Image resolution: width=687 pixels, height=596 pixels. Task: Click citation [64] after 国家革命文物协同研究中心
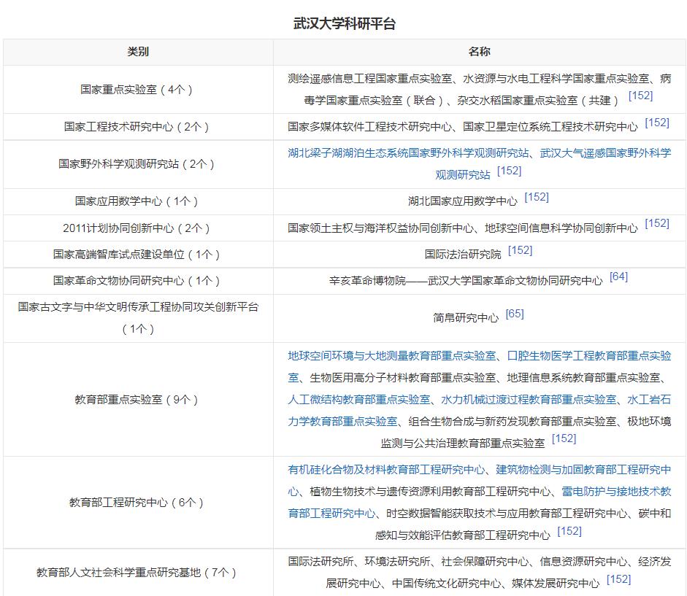click(x=618, y=276)
